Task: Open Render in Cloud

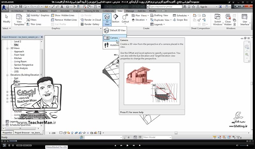Action: tap(91, 20)
